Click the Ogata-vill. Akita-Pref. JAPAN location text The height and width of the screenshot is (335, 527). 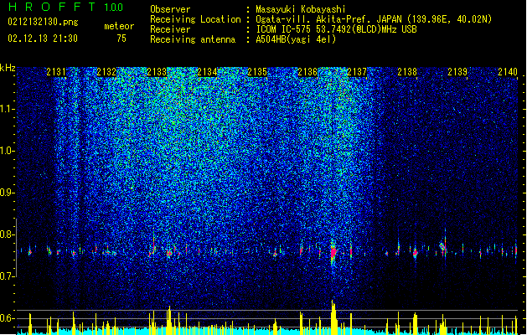click(374, 19)
